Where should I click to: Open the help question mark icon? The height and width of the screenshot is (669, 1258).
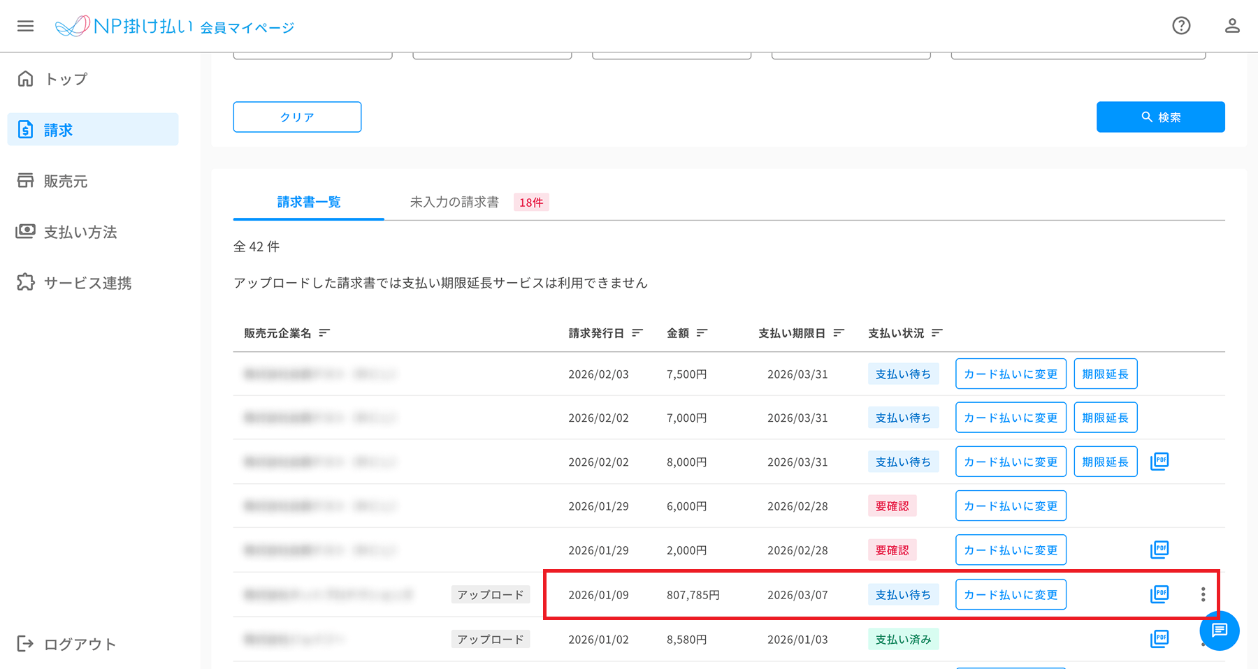(x=1181, y=26)
